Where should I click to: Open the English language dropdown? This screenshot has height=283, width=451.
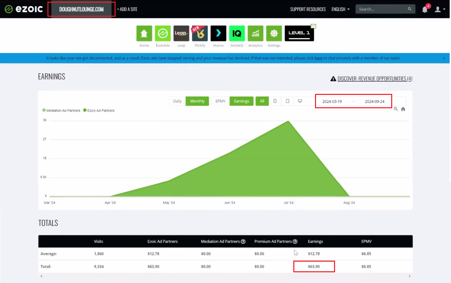[x=340, y=9]
